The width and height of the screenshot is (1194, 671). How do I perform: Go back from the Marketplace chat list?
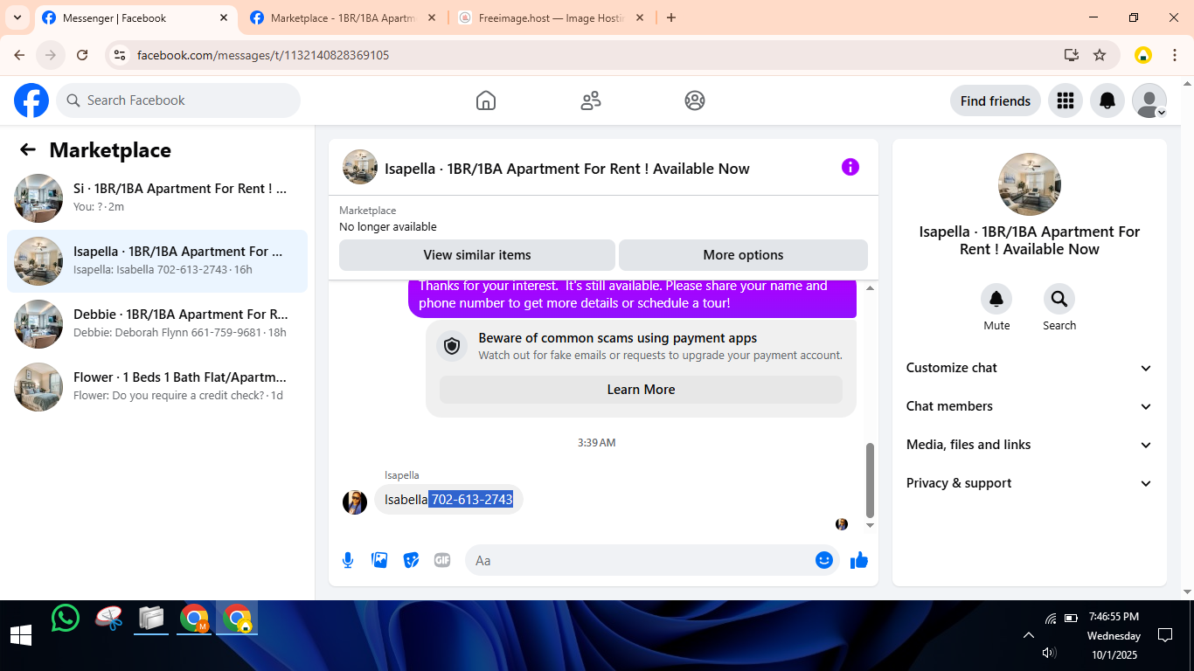[28, 149]
